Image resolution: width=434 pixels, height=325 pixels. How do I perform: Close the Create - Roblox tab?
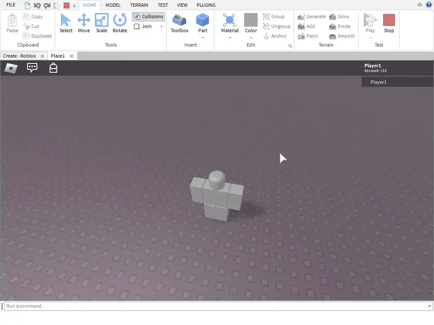42,56
